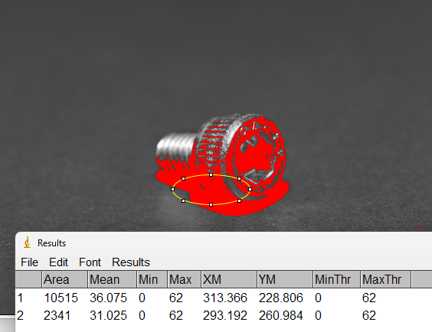
Task: Click the Mean value 31.025
Action: [108, 315]
